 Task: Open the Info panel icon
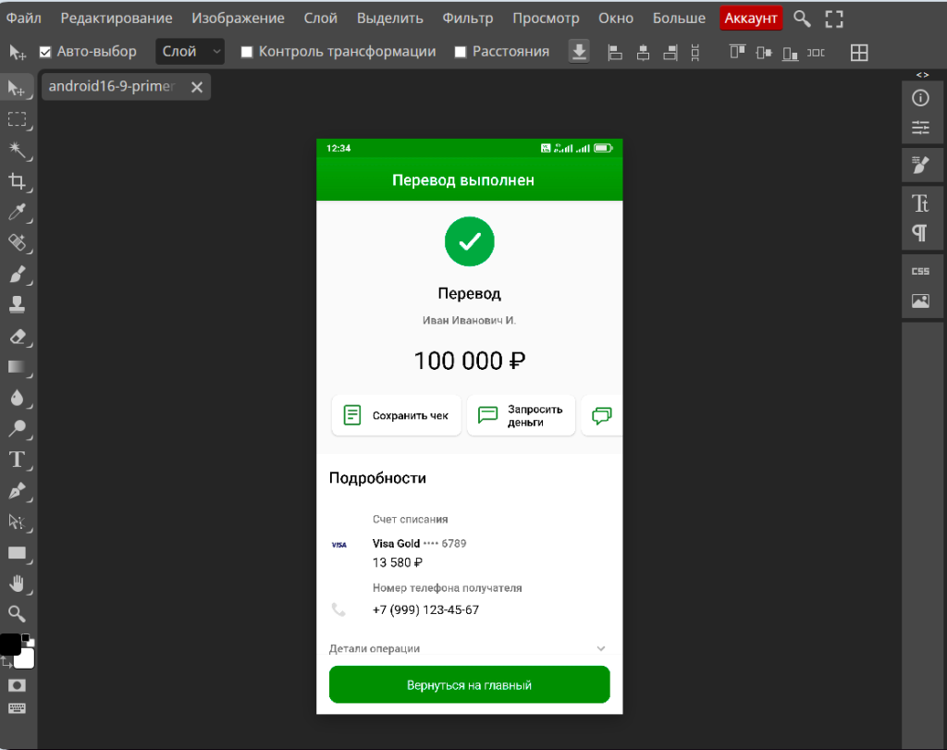(920, 98)
